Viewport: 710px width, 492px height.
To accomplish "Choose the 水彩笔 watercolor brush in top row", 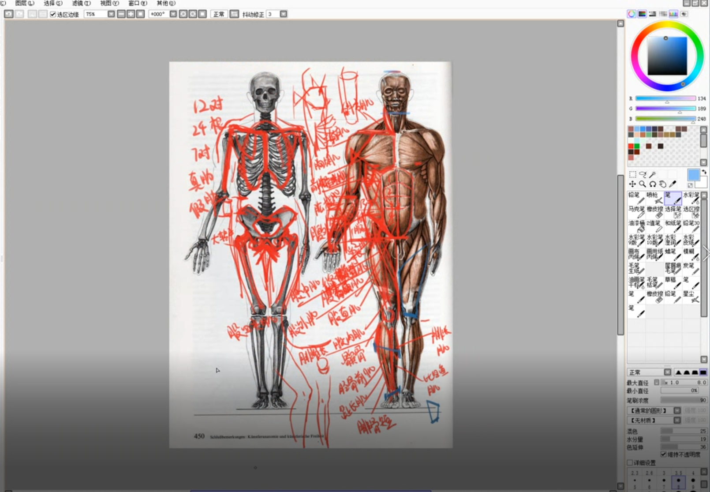I will tap(691, 198).
